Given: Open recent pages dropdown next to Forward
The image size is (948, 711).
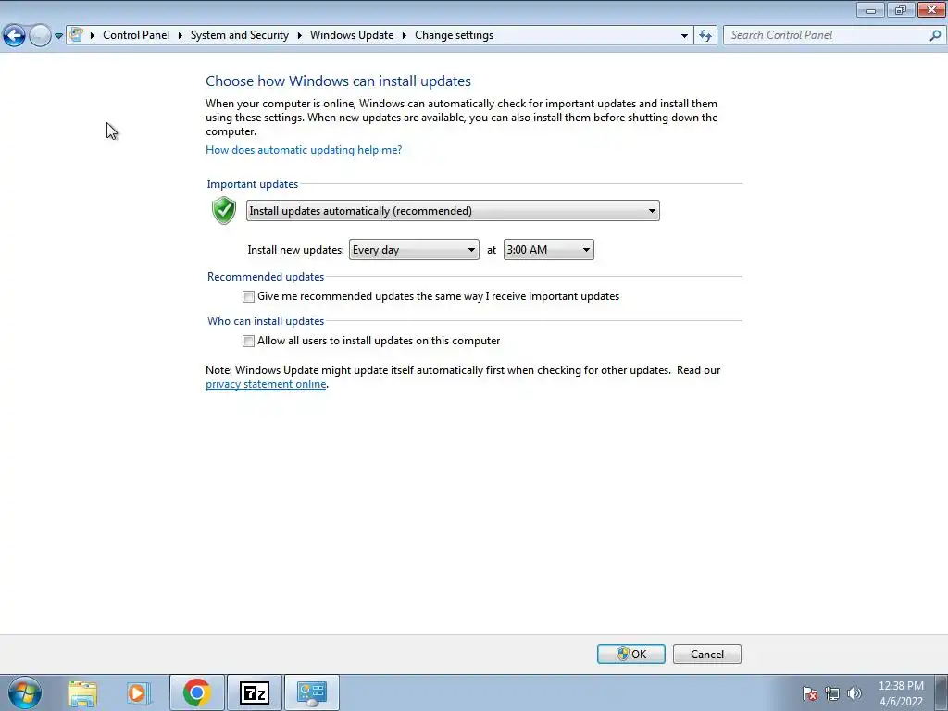Looking at the screenshot, I should click(58, 36).
